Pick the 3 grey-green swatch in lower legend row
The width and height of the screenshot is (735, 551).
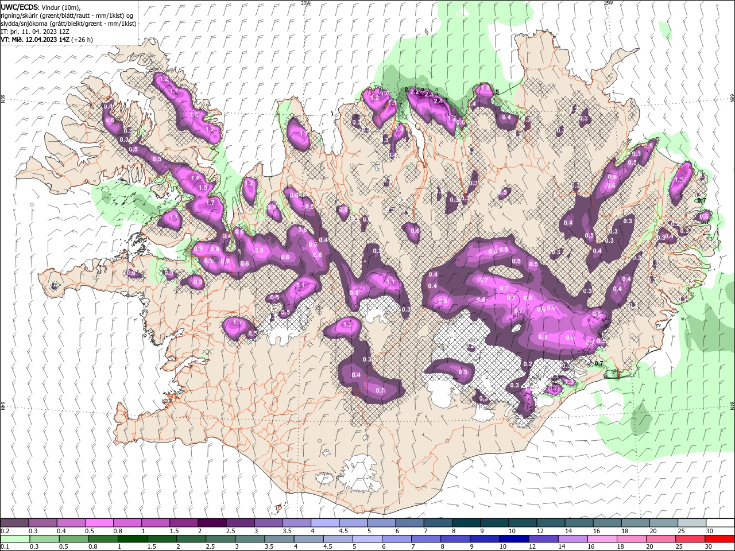(250, 539)
